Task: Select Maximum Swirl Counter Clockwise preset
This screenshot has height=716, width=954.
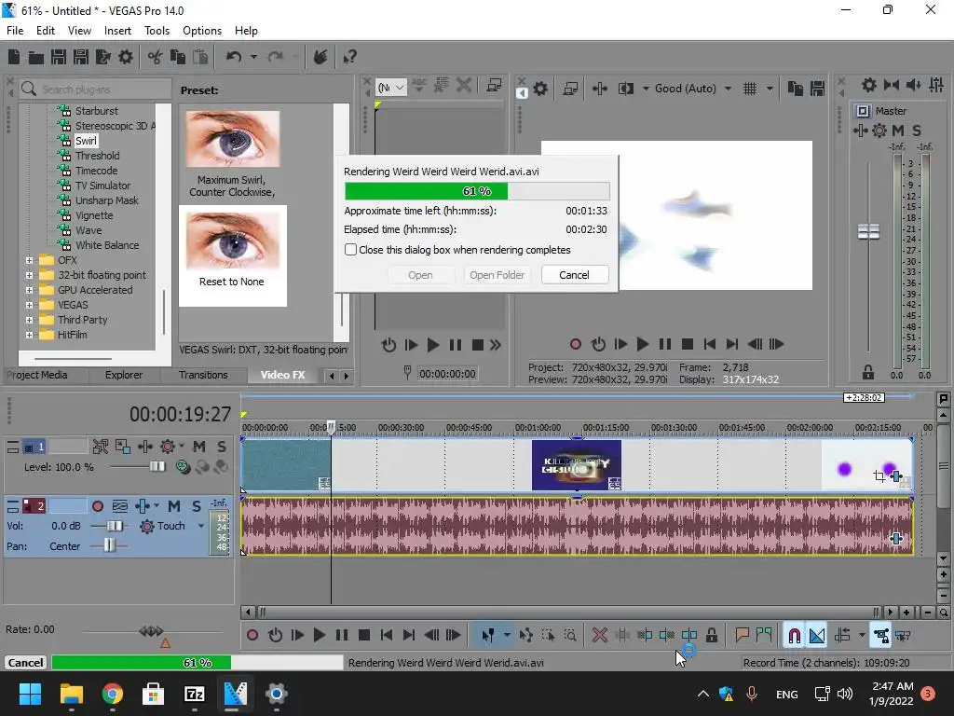Action: [x=232, y=155]
